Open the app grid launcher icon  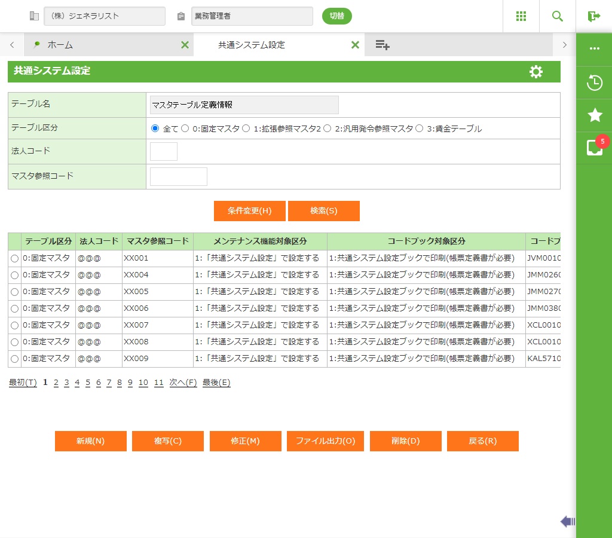521,16
